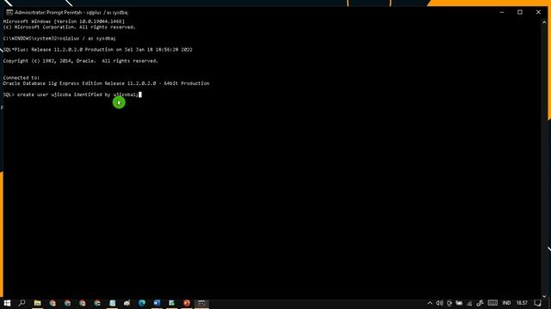Open the volume speaker tray icon
Screen dimensions: 551x309
439,303
